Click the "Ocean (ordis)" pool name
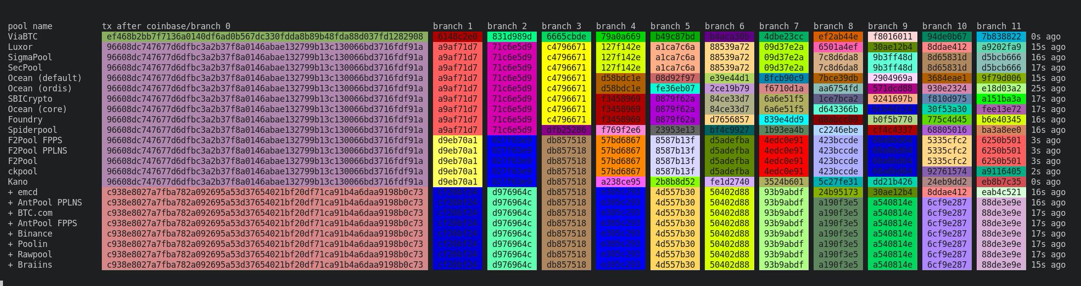 [40, 89]
